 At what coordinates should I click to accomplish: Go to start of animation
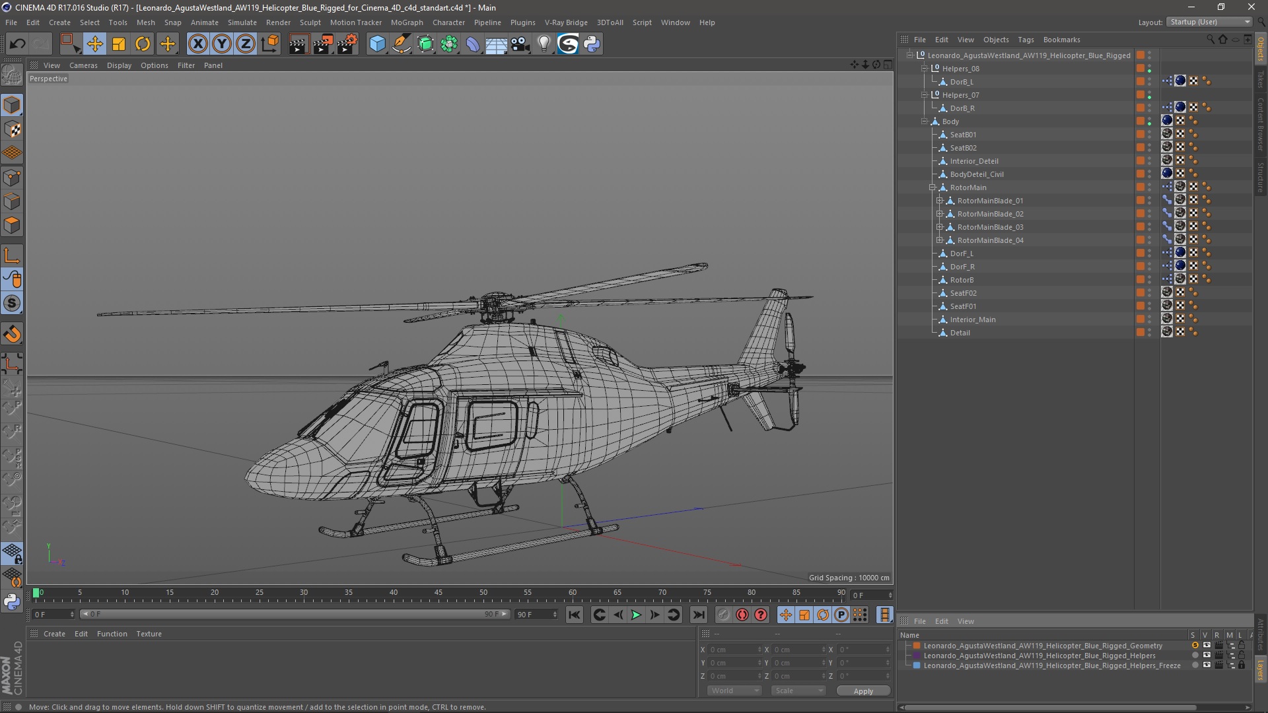click(575, 615)
